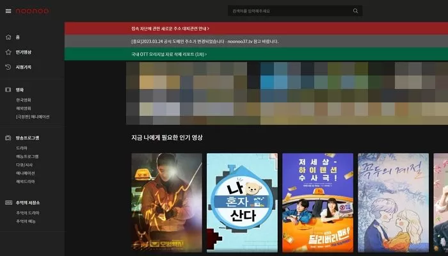Open the red 접속 차단 notice banner

(x=256, y=29)
